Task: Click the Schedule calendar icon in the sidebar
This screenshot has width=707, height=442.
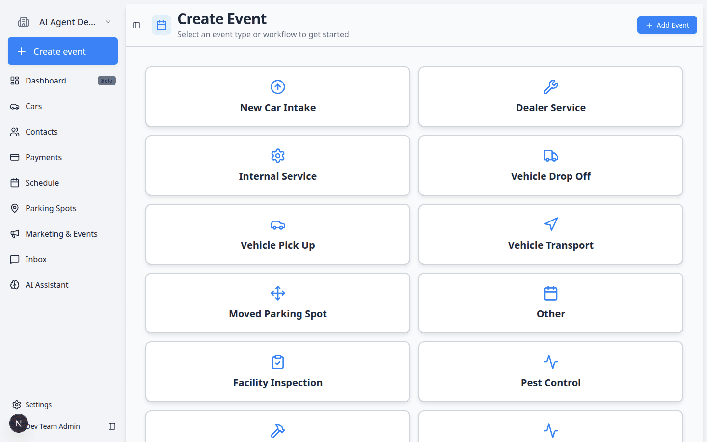Action: tap(15, 183)
